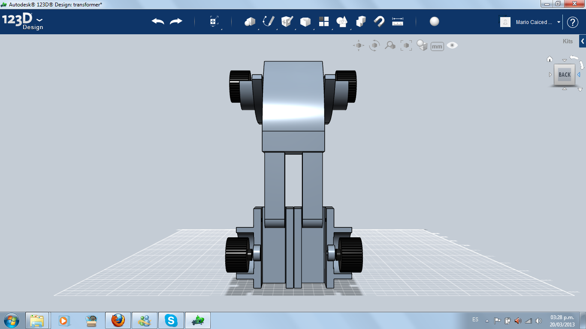Rotate view with cube's top triangle arrow
586x329 pixels.
coord(565,60)
